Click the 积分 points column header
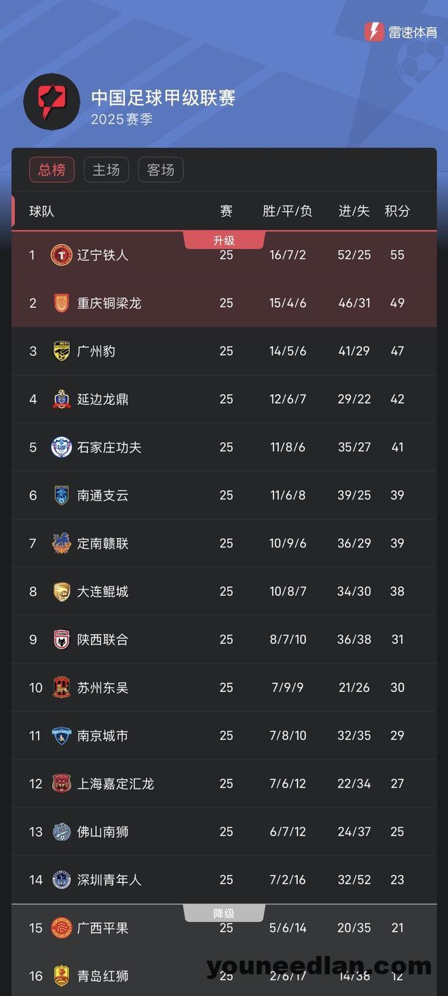Viewport: 448px width, 996px height. click(397, 211)
